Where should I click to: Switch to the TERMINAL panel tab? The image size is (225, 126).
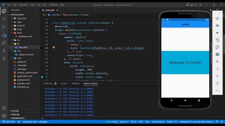[75, 84]
